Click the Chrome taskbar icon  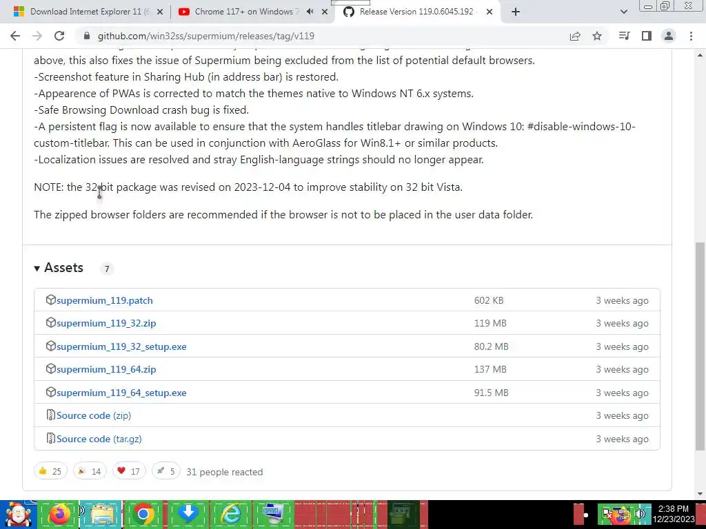point(143,514)
